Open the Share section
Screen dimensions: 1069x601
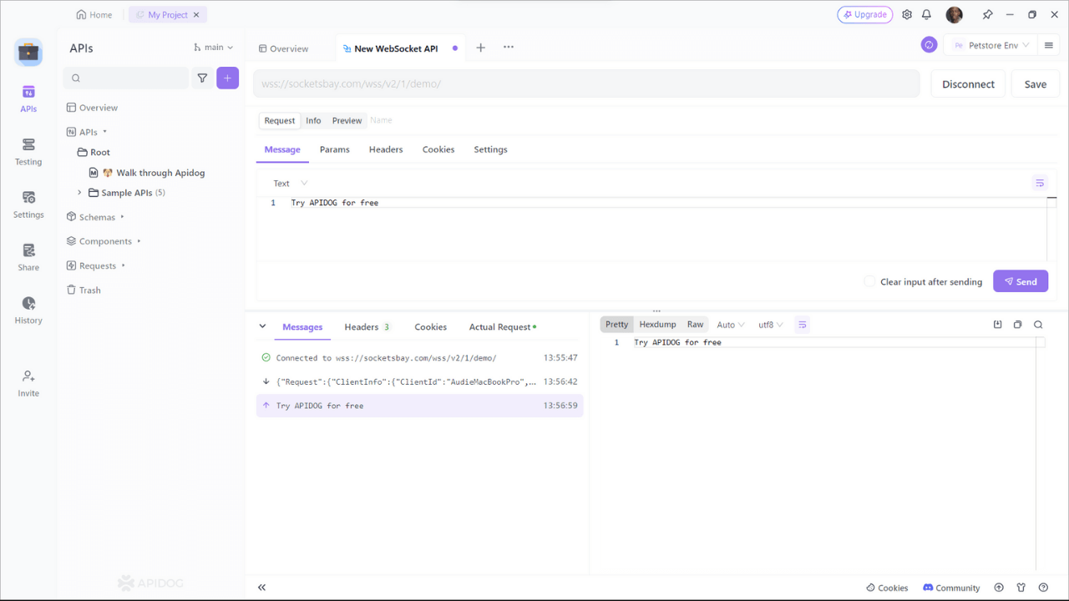[x=28, y=257]
